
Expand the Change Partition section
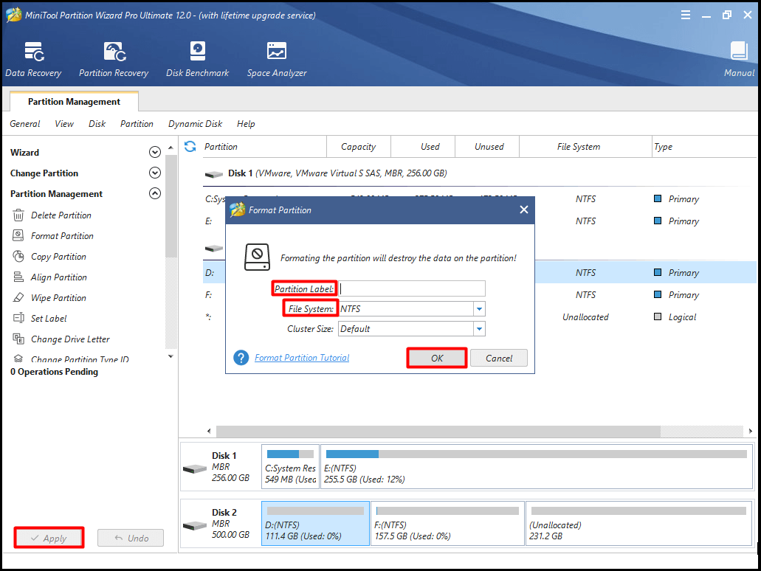(155, 173)
